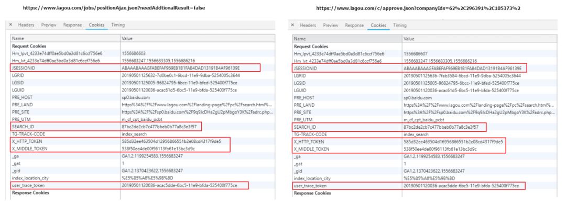The height and width of the screenshot is (203, 566).
Task: Select X_MIDDLE_TOKEN value 538f50ee4de in approve.json panel
Action: click(440, 149)
